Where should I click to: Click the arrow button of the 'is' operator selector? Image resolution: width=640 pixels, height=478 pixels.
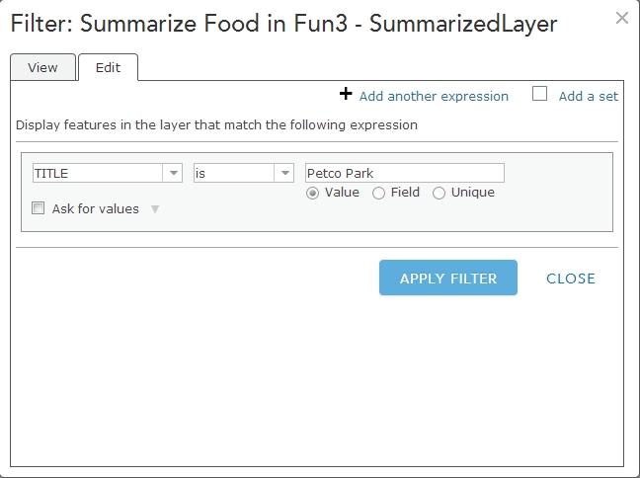(285, 173)
